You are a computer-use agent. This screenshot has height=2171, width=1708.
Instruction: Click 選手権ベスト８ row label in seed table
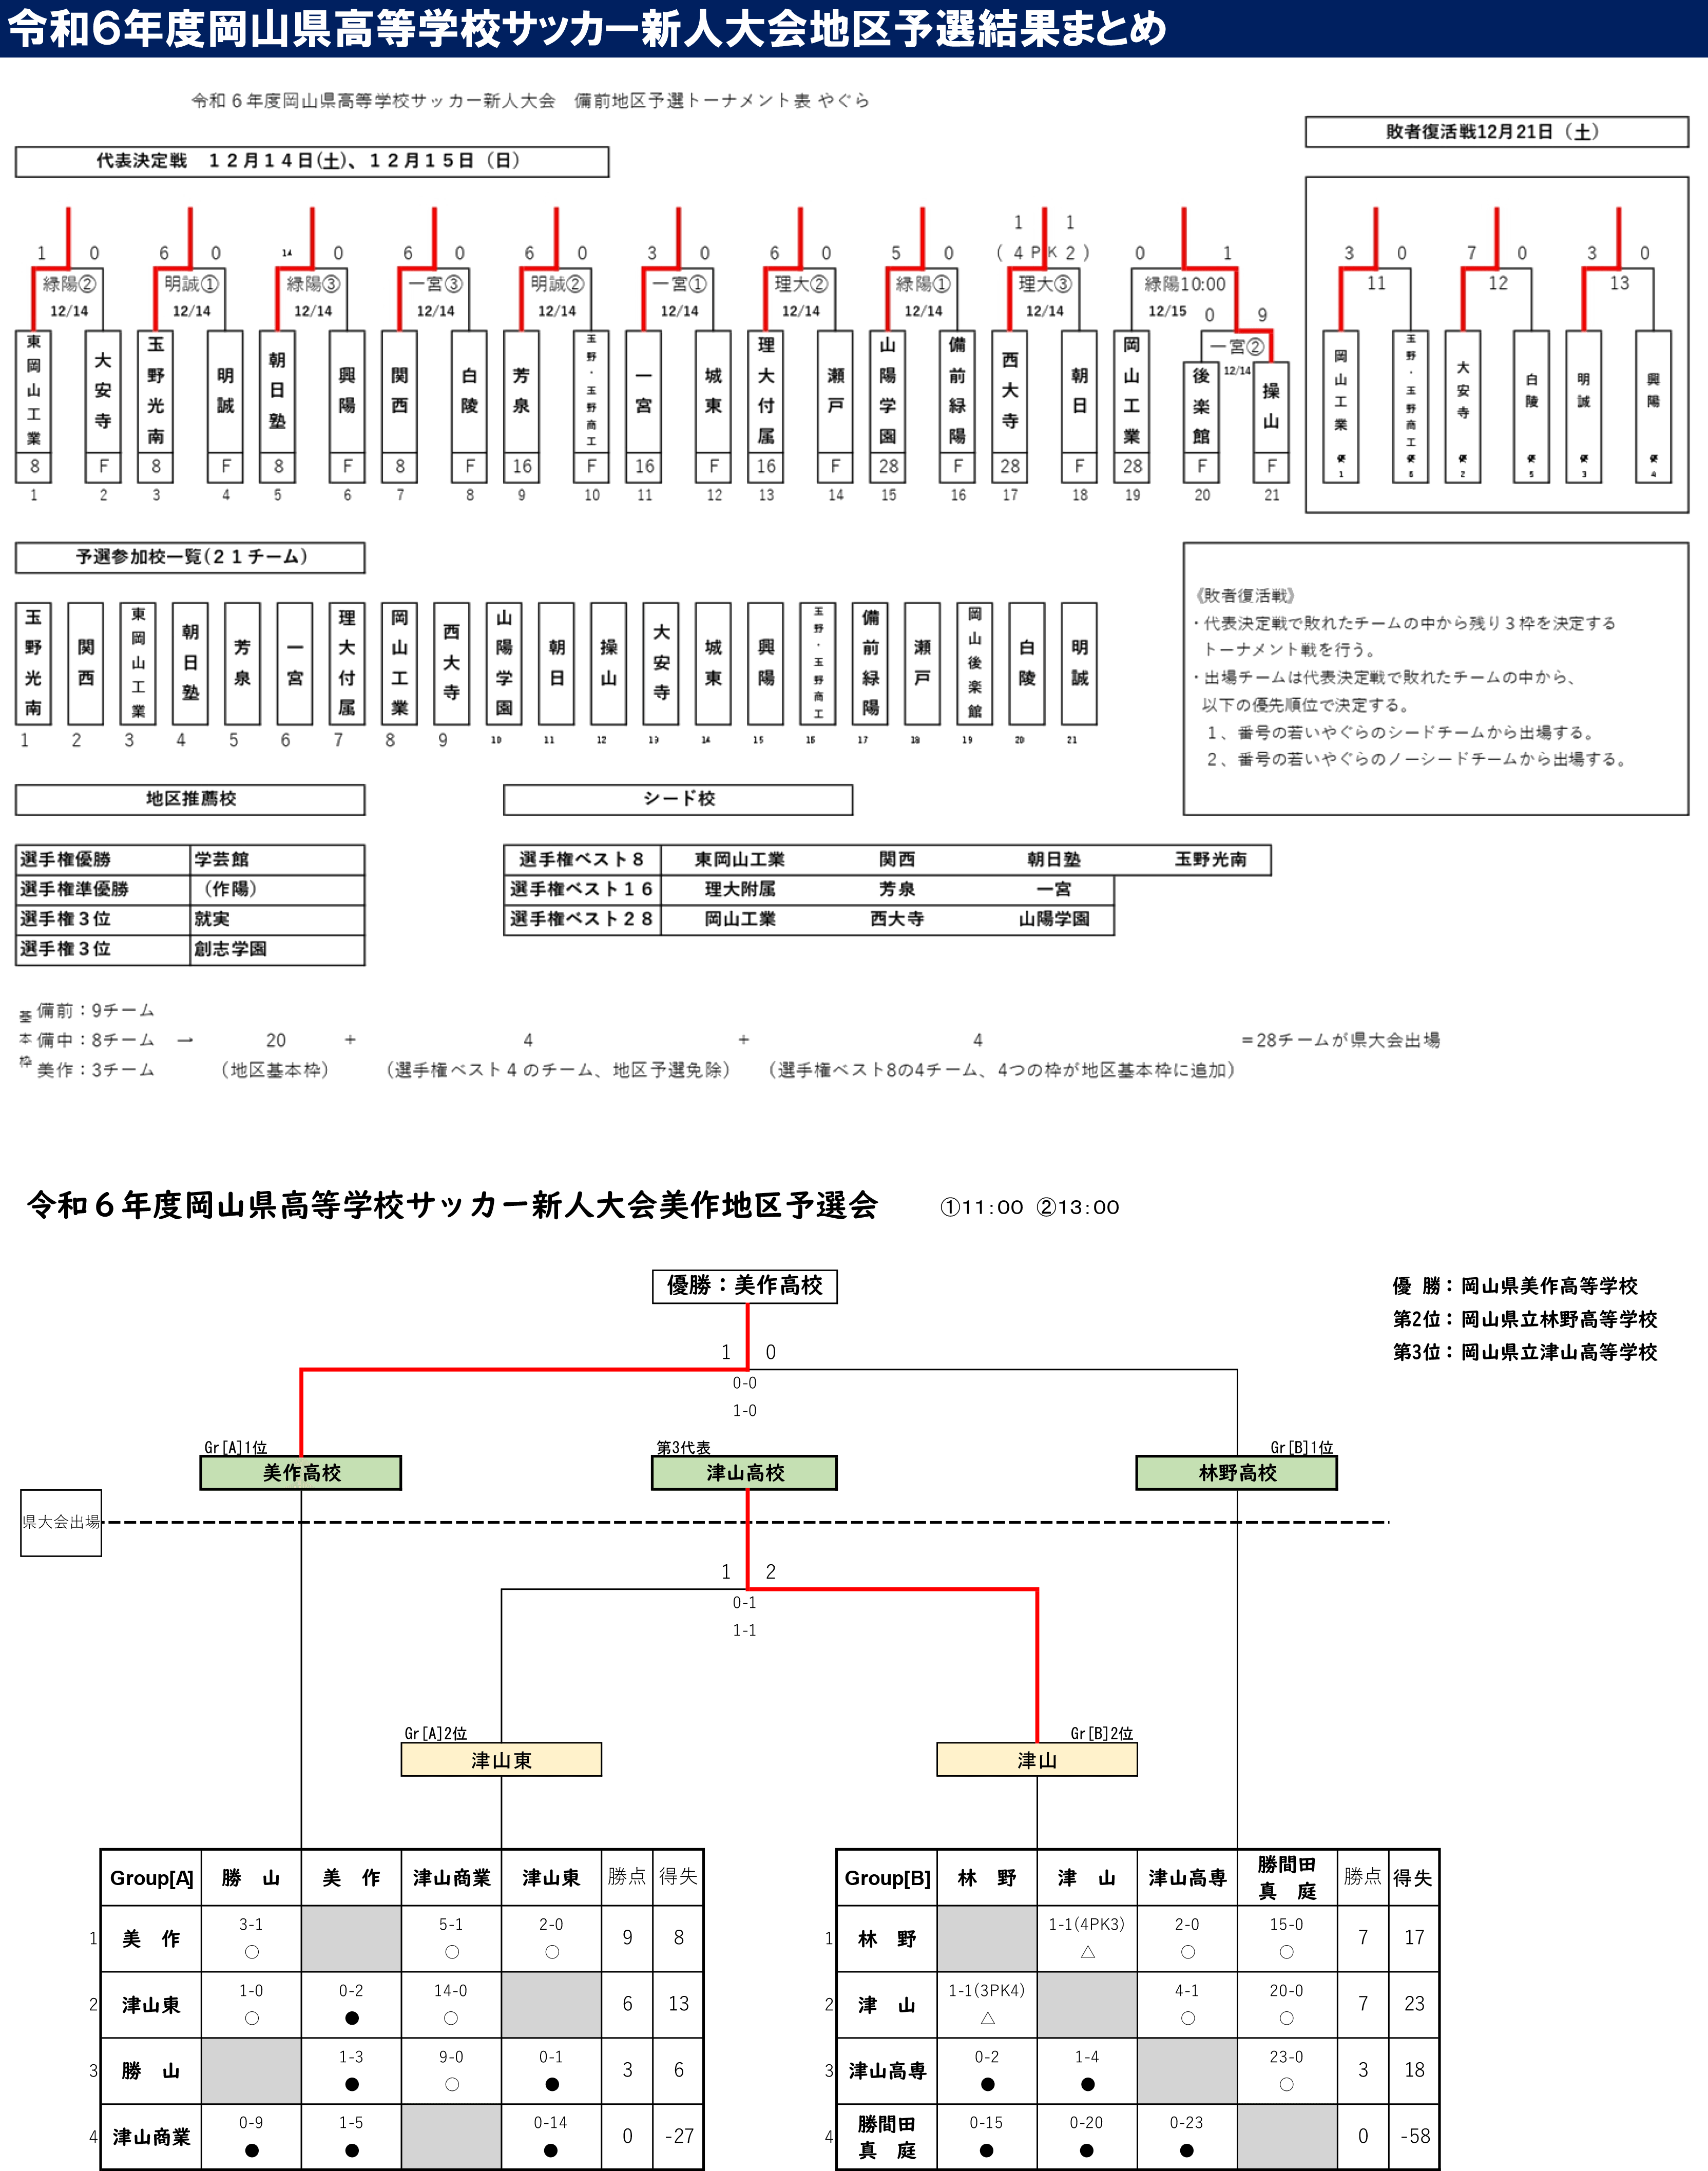tap(581, 860)
